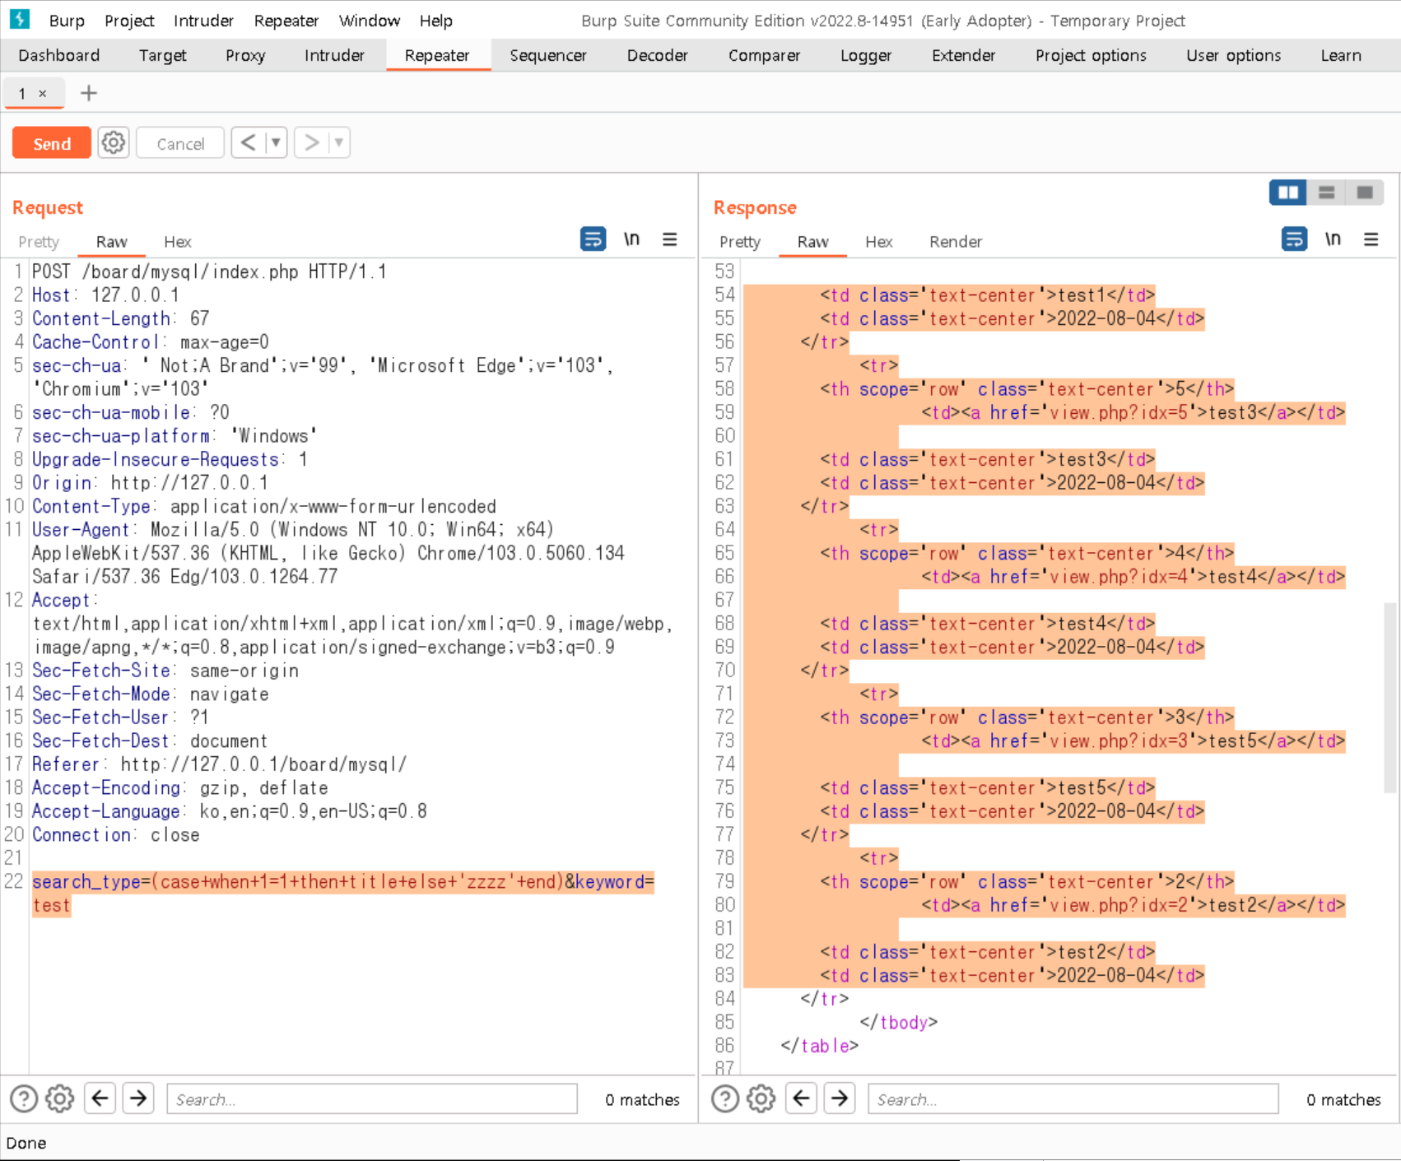Select Request Hex view tab
This screenshot has width=1401, height=1161.
177,241
